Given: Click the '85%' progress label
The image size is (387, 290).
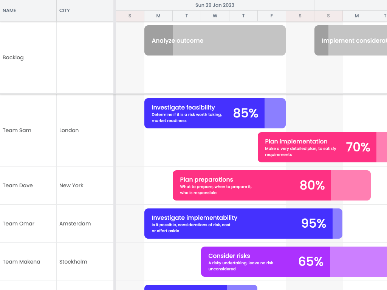Looking at the screenshot, I should (246, 113).
